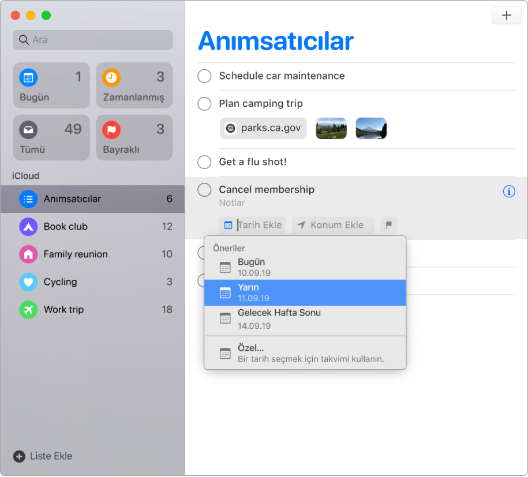The width and height of the screenshot is (528, 477).
Task: Click the location arrow in Konum Ekle
Action: point(301,225)
